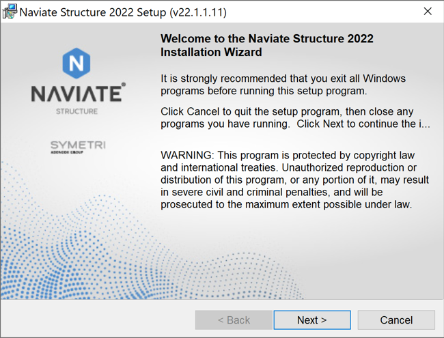The width and height of the screenshot is (444, 338).
Task: Click the installer icon in the title bar
Action: click(x=10, y=12)
